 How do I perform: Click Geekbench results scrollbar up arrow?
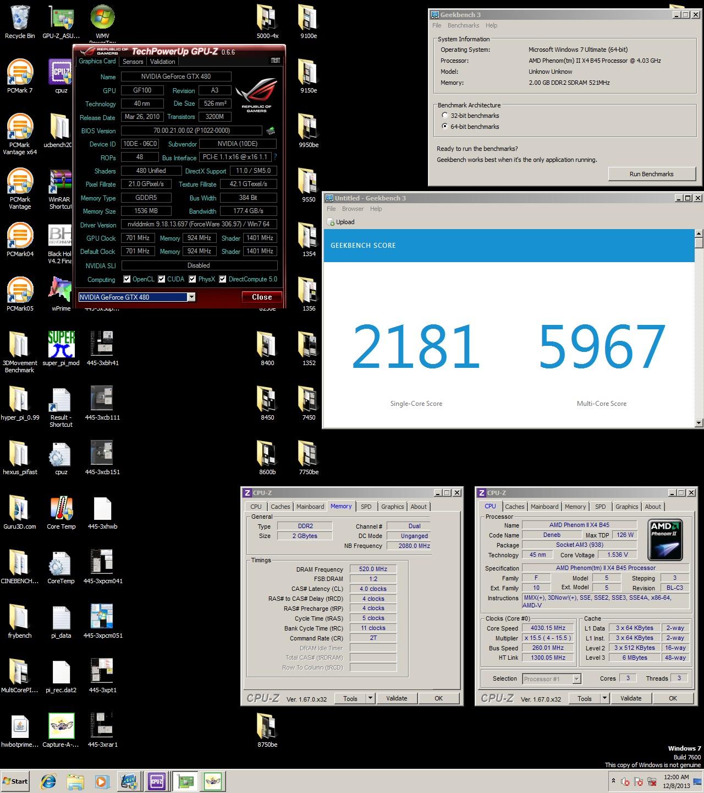click(x=699, y=233)
